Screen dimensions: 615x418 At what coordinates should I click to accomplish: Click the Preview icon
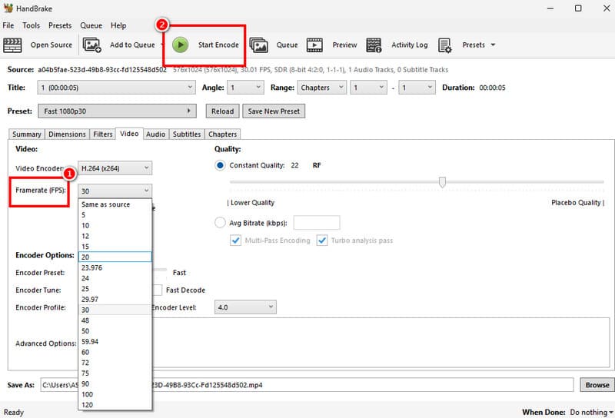click(315, 45)
